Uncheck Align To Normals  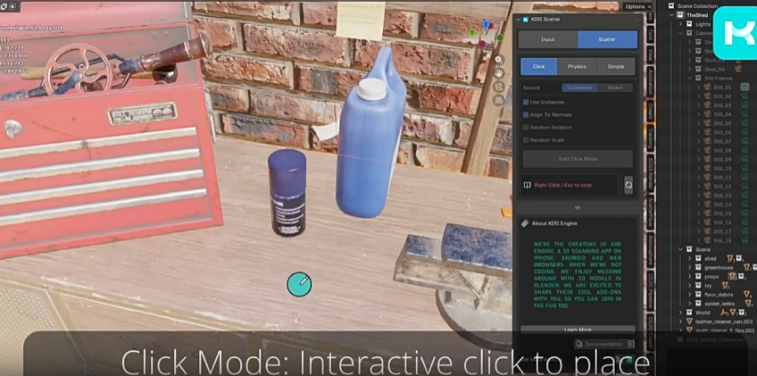click(x=526, y=115)
